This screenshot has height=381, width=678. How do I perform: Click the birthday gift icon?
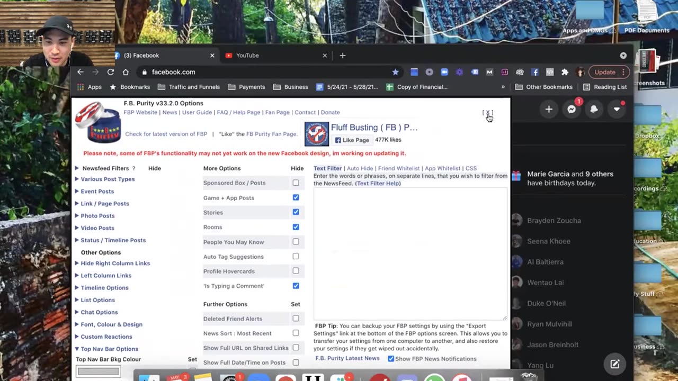point(516,175)
